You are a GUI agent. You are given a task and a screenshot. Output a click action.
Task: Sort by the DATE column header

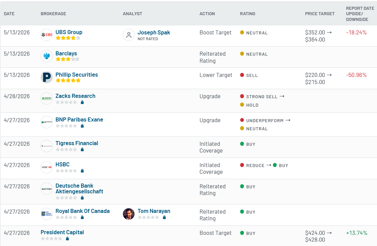point(9,14)
